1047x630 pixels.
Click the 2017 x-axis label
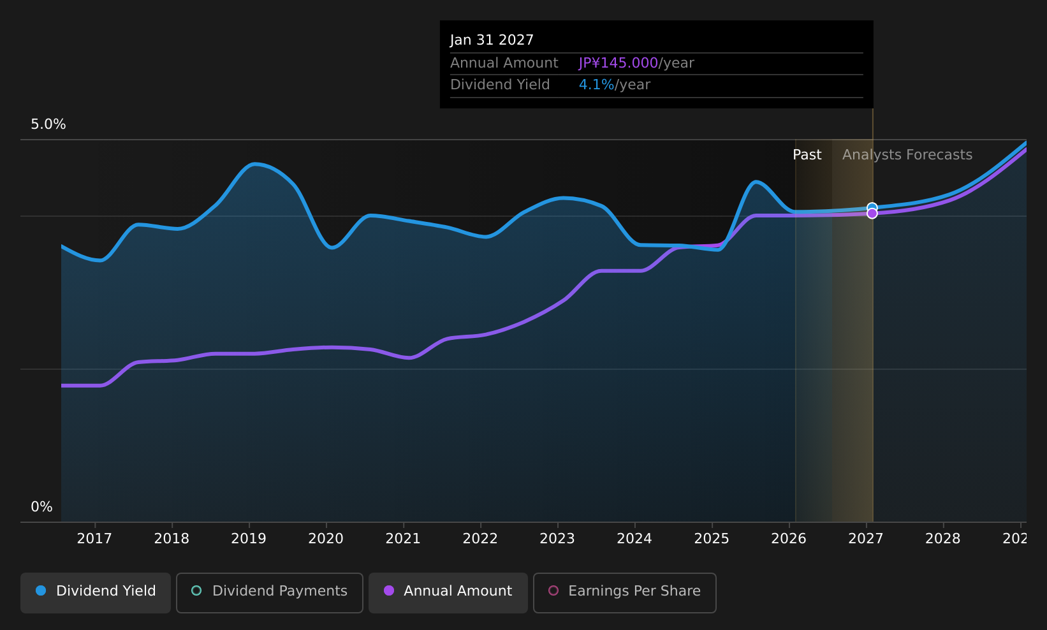94,539
